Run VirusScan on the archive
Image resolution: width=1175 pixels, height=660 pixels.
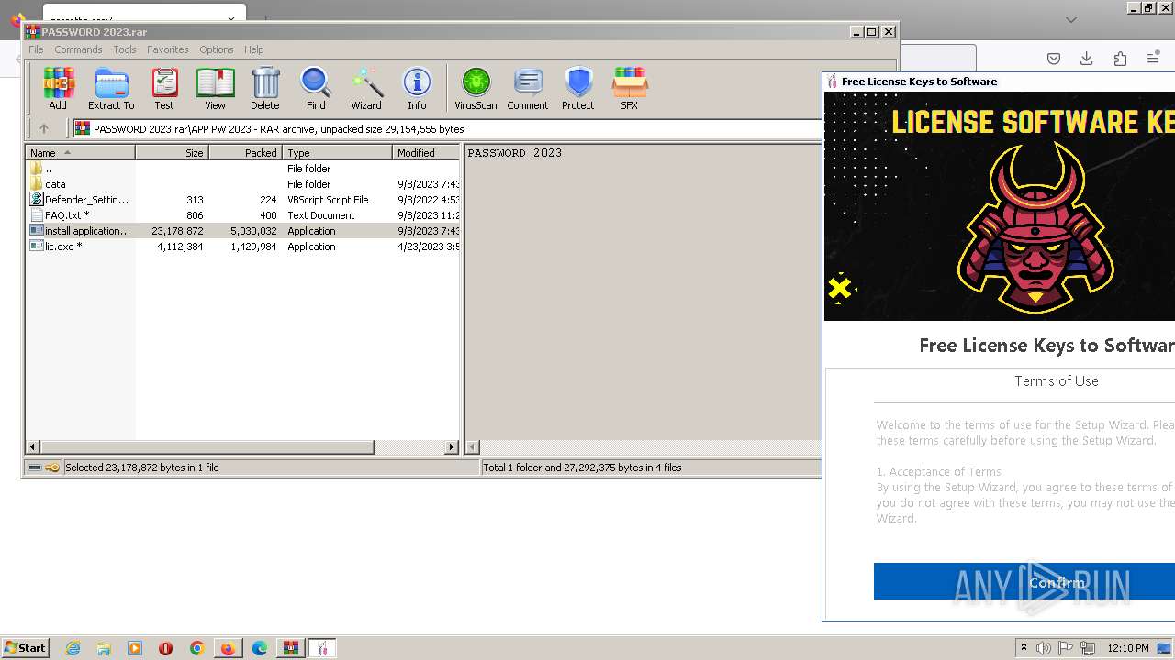coord(476,89)
